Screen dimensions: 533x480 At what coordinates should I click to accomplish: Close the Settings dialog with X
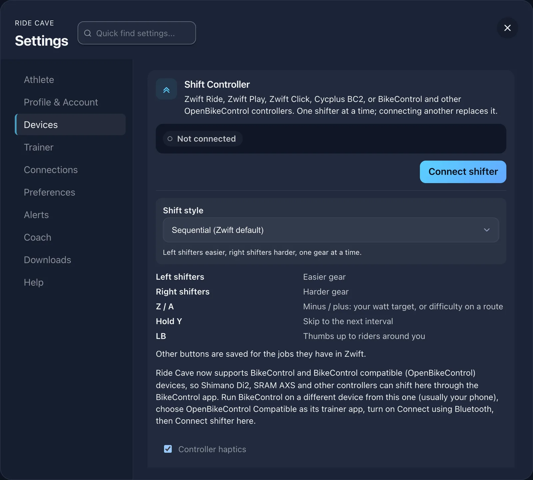pos(507,28)
